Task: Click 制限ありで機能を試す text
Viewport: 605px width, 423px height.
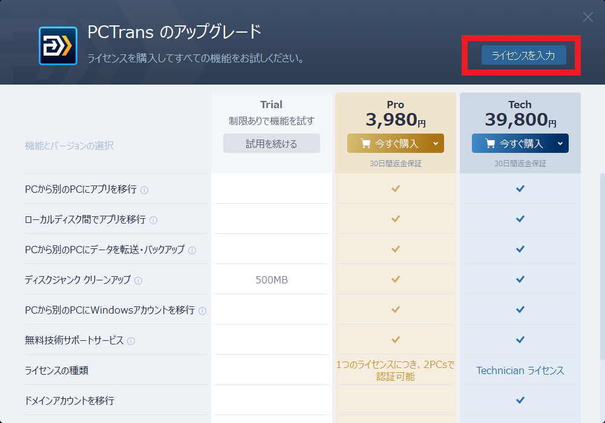Action: click(271, 121)
